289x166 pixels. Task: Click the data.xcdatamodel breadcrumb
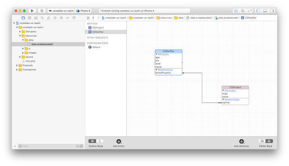[x=227, y=18]
